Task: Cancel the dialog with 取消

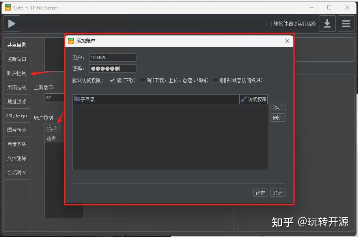Action: 277,193
